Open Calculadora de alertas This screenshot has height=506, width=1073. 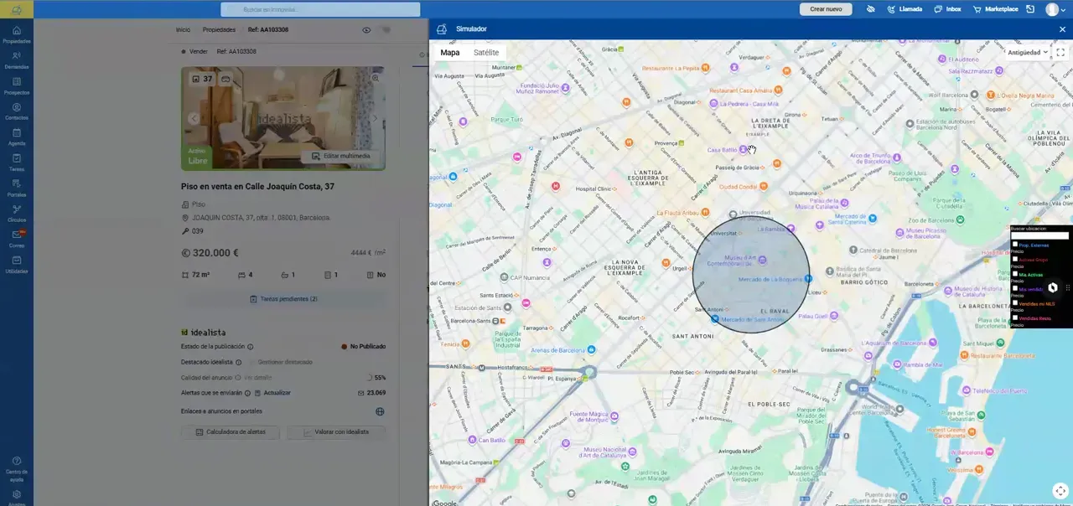[231, 432]
